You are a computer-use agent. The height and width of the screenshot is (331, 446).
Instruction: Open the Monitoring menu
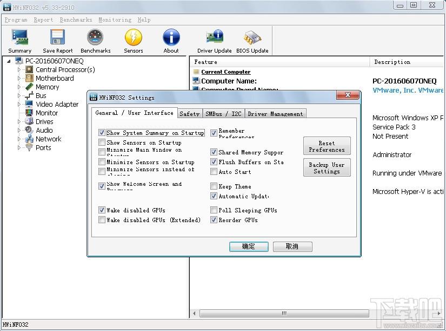point(115,20)
